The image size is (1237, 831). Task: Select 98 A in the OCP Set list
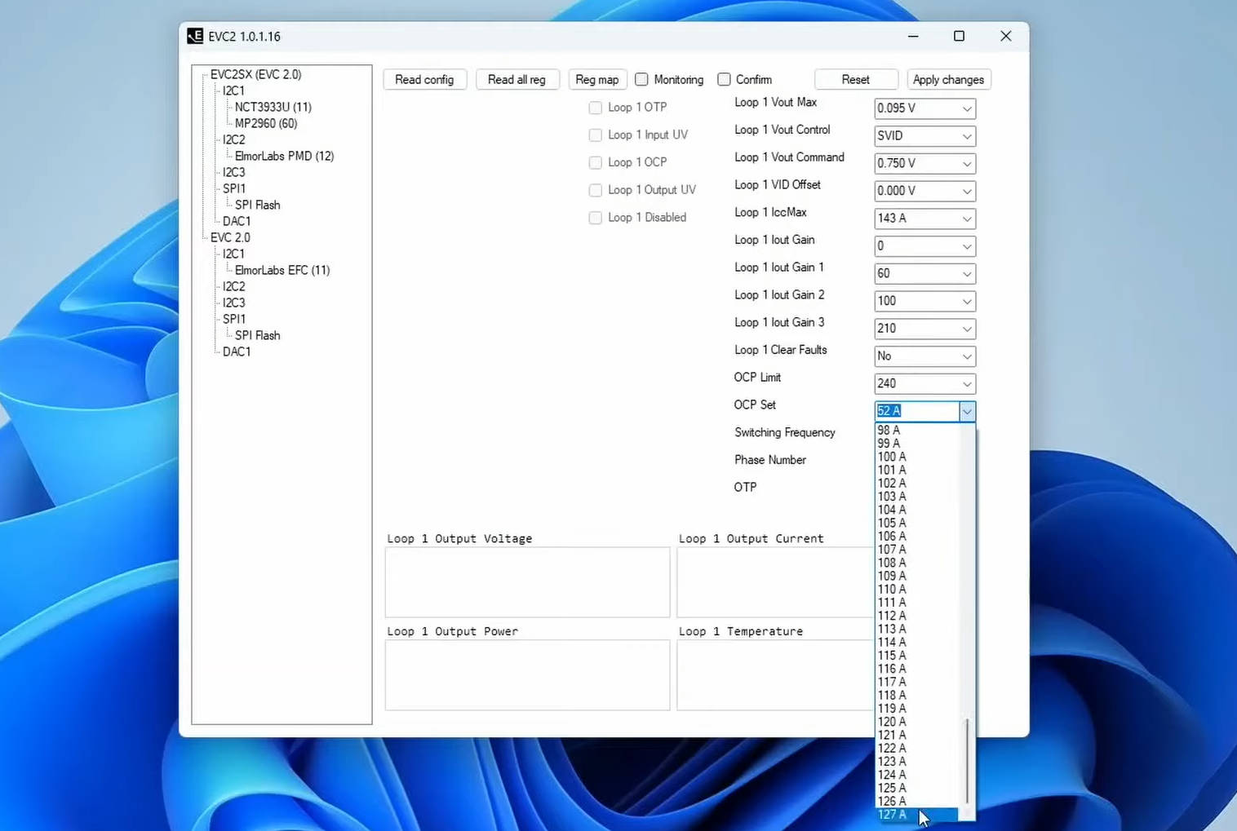pyautogui.click(x=916, y=430)
